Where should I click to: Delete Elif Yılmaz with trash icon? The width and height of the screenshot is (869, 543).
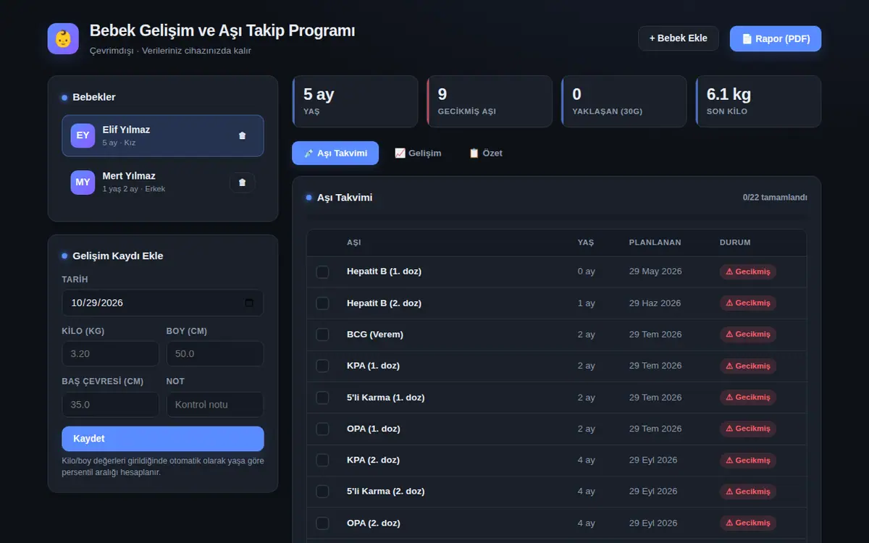(242, 135)
